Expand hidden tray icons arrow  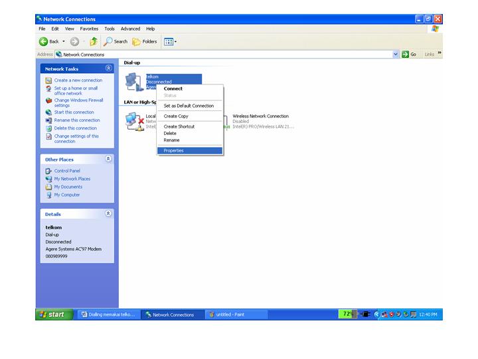376,314
